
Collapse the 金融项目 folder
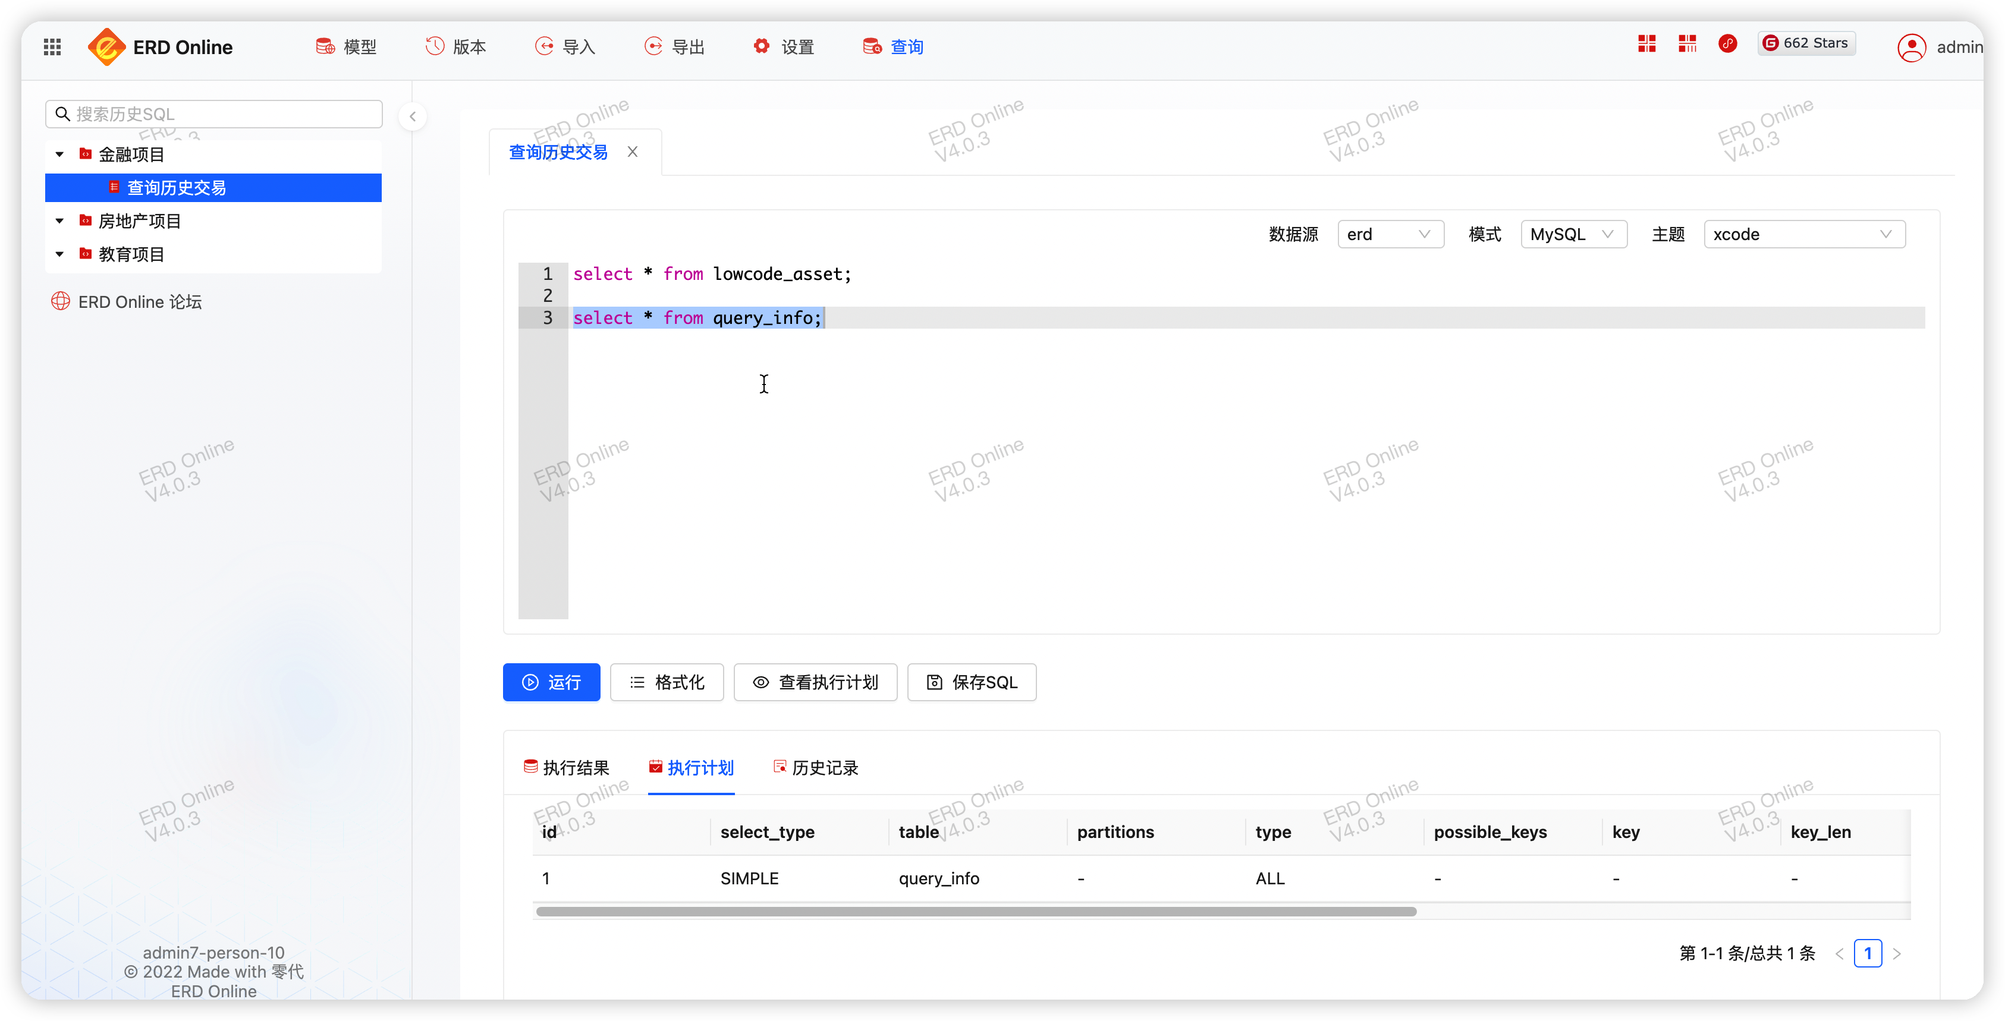[x=59, y=153]
